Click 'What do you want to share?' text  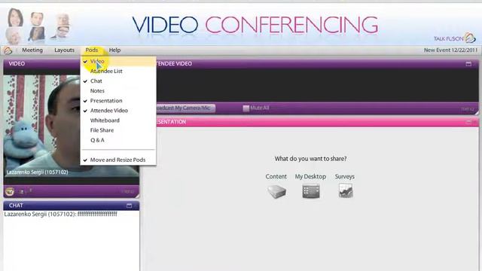310,159
